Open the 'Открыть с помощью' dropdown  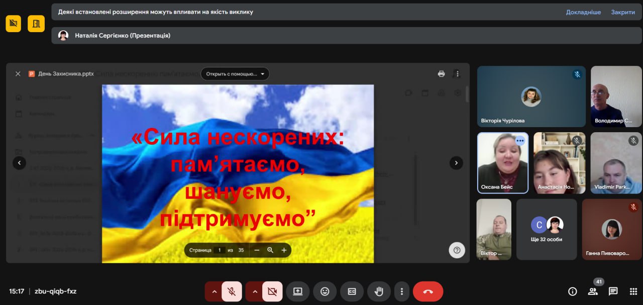(x=235, y=74)
